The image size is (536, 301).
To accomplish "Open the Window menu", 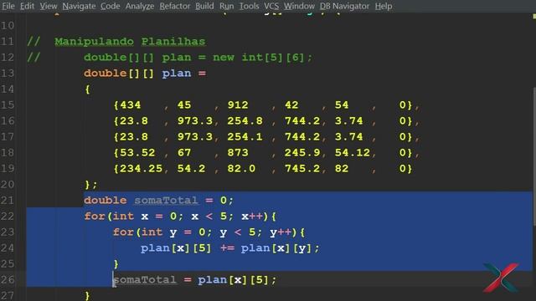I will (299, 6).
